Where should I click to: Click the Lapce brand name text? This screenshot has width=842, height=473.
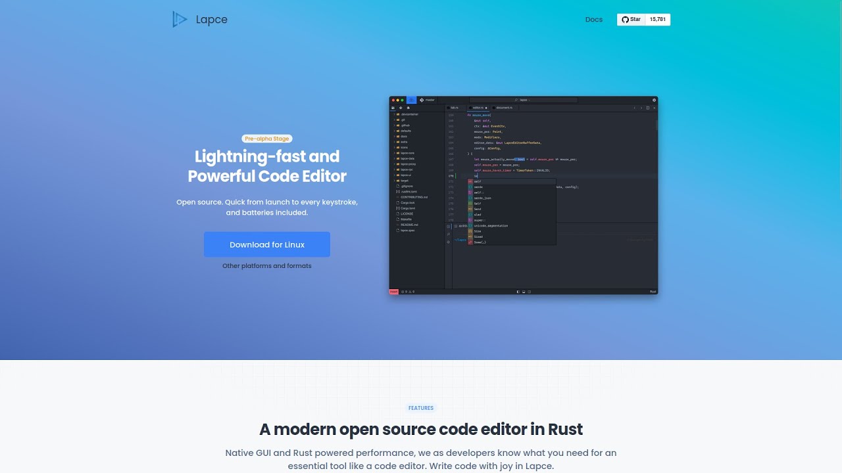click(x=212, y=20)
